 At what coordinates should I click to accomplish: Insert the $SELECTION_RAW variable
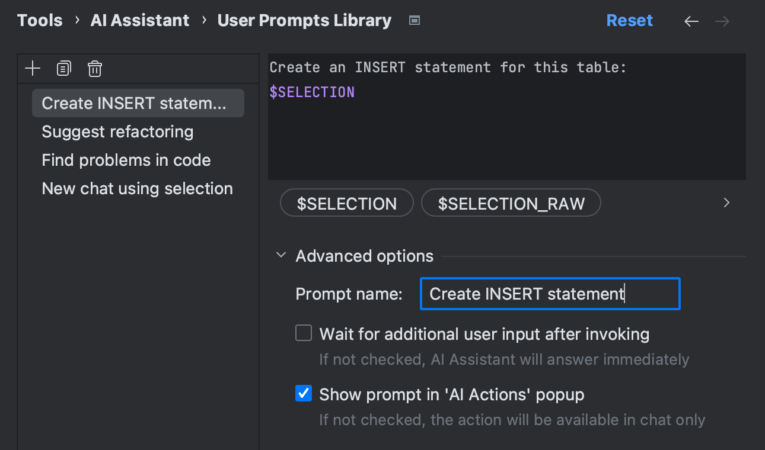click(511, 203)
